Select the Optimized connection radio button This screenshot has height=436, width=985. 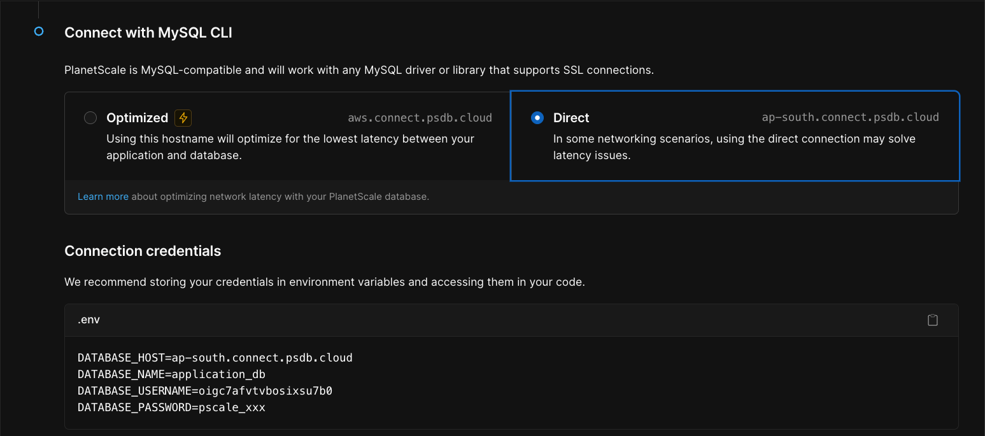click(90, 118)
